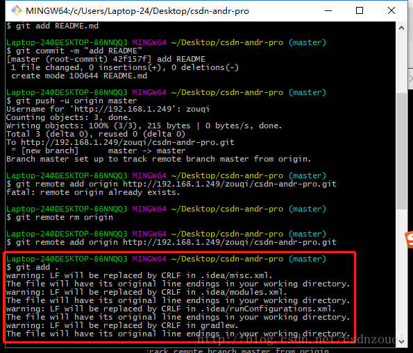Click the terminal scrollbar up arrow
The image size is (413, 353).
tap(401, 28)
